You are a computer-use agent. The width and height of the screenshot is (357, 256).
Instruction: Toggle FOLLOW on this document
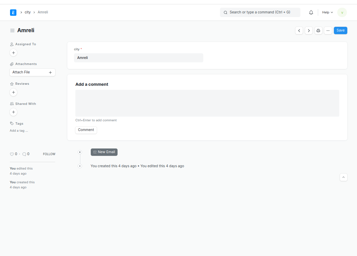tap(49, 154)
